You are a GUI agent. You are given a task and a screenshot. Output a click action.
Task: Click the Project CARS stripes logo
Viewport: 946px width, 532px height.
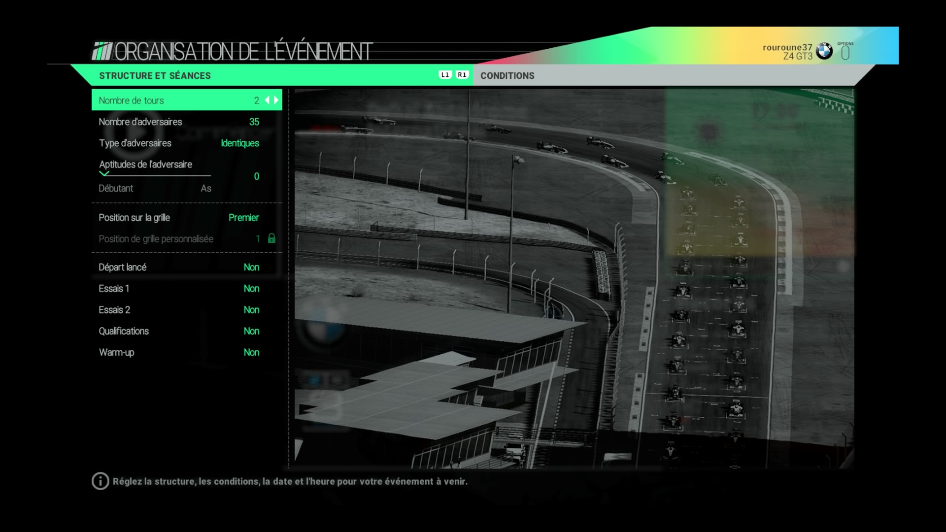[x=102, y=51]
